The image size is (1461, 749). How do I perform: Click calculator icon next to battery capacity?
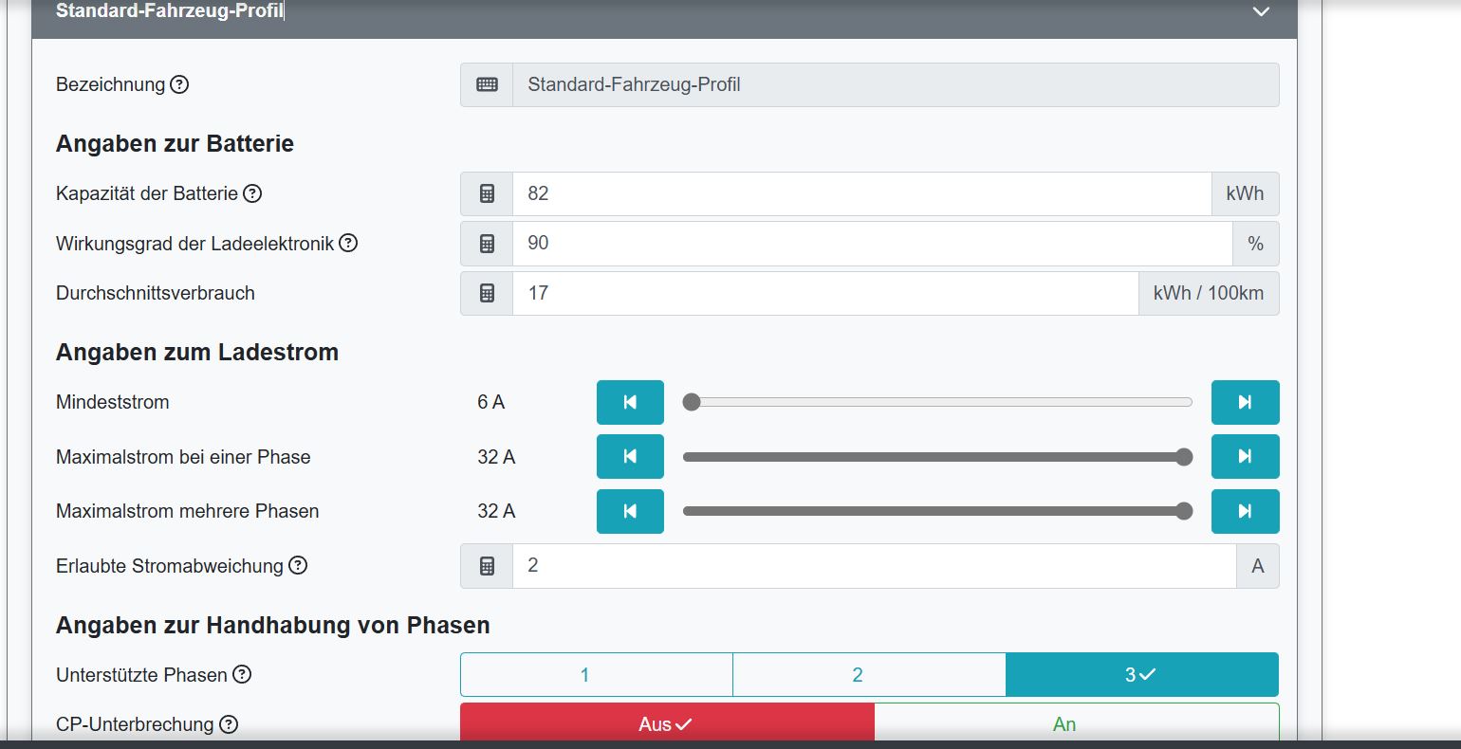tap(487, 193)
